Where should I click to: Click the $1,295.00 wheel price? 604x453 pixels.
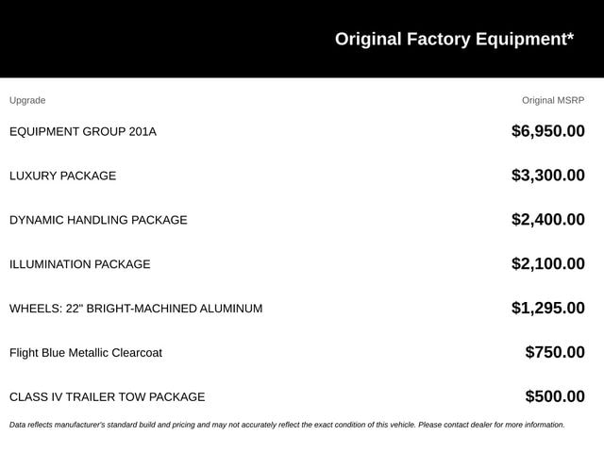pyautogui.click(x=547, y=309)
